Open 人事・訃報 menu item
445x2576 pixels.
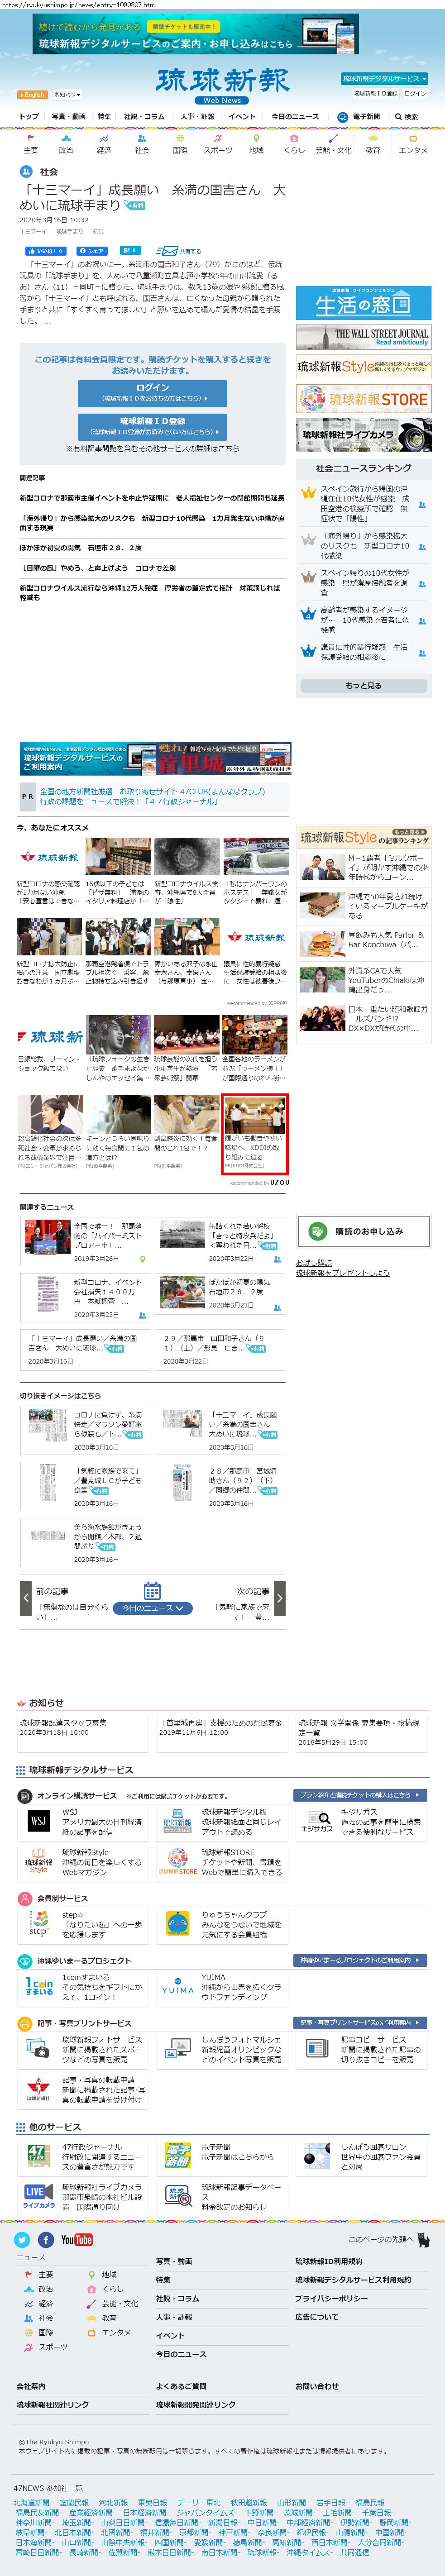(x=197, y=117)
